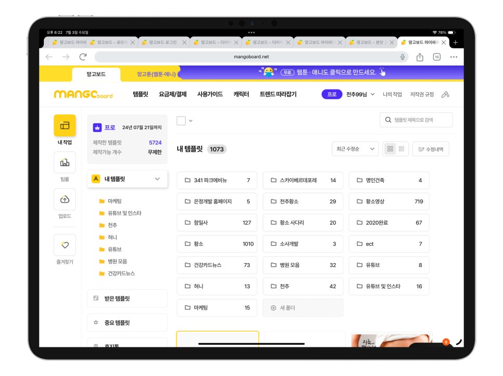Click the 프로 plan link in sidebar
This screenshot has width=503, height=376.
click(x=110, y=127)
